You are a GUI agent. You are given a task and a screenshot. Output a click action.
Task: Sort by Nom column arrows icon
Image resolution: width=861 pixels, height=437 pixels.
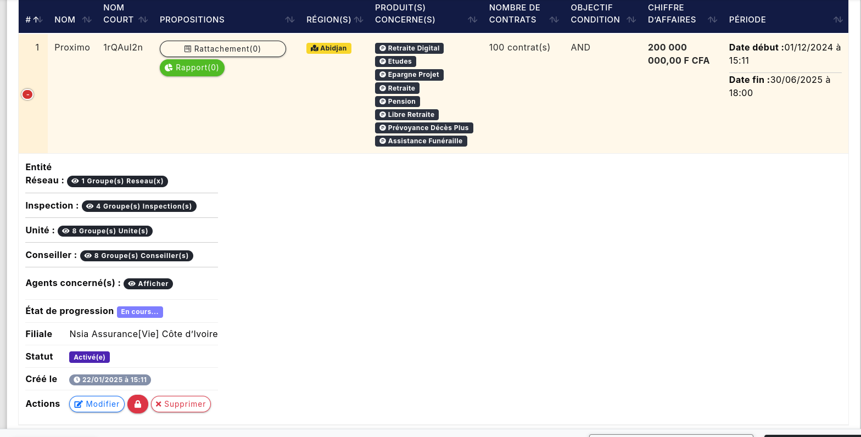[87, 20]
